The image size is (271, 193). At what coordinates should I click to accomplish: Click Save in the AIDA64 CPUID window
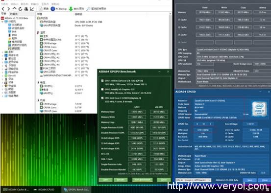click(250, 180)
